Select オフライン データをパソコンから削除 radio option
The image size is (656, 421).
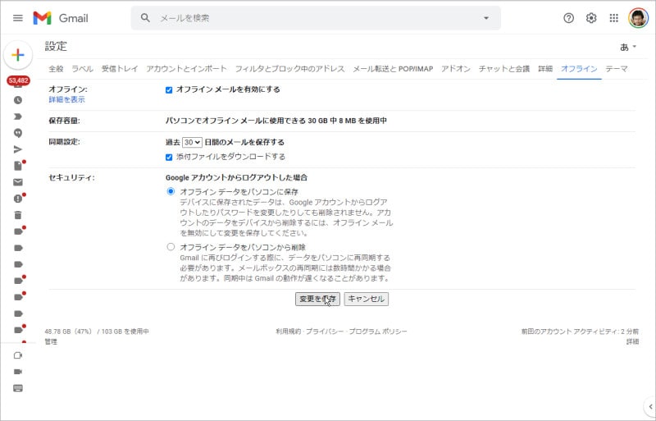(x=171, y=247)
